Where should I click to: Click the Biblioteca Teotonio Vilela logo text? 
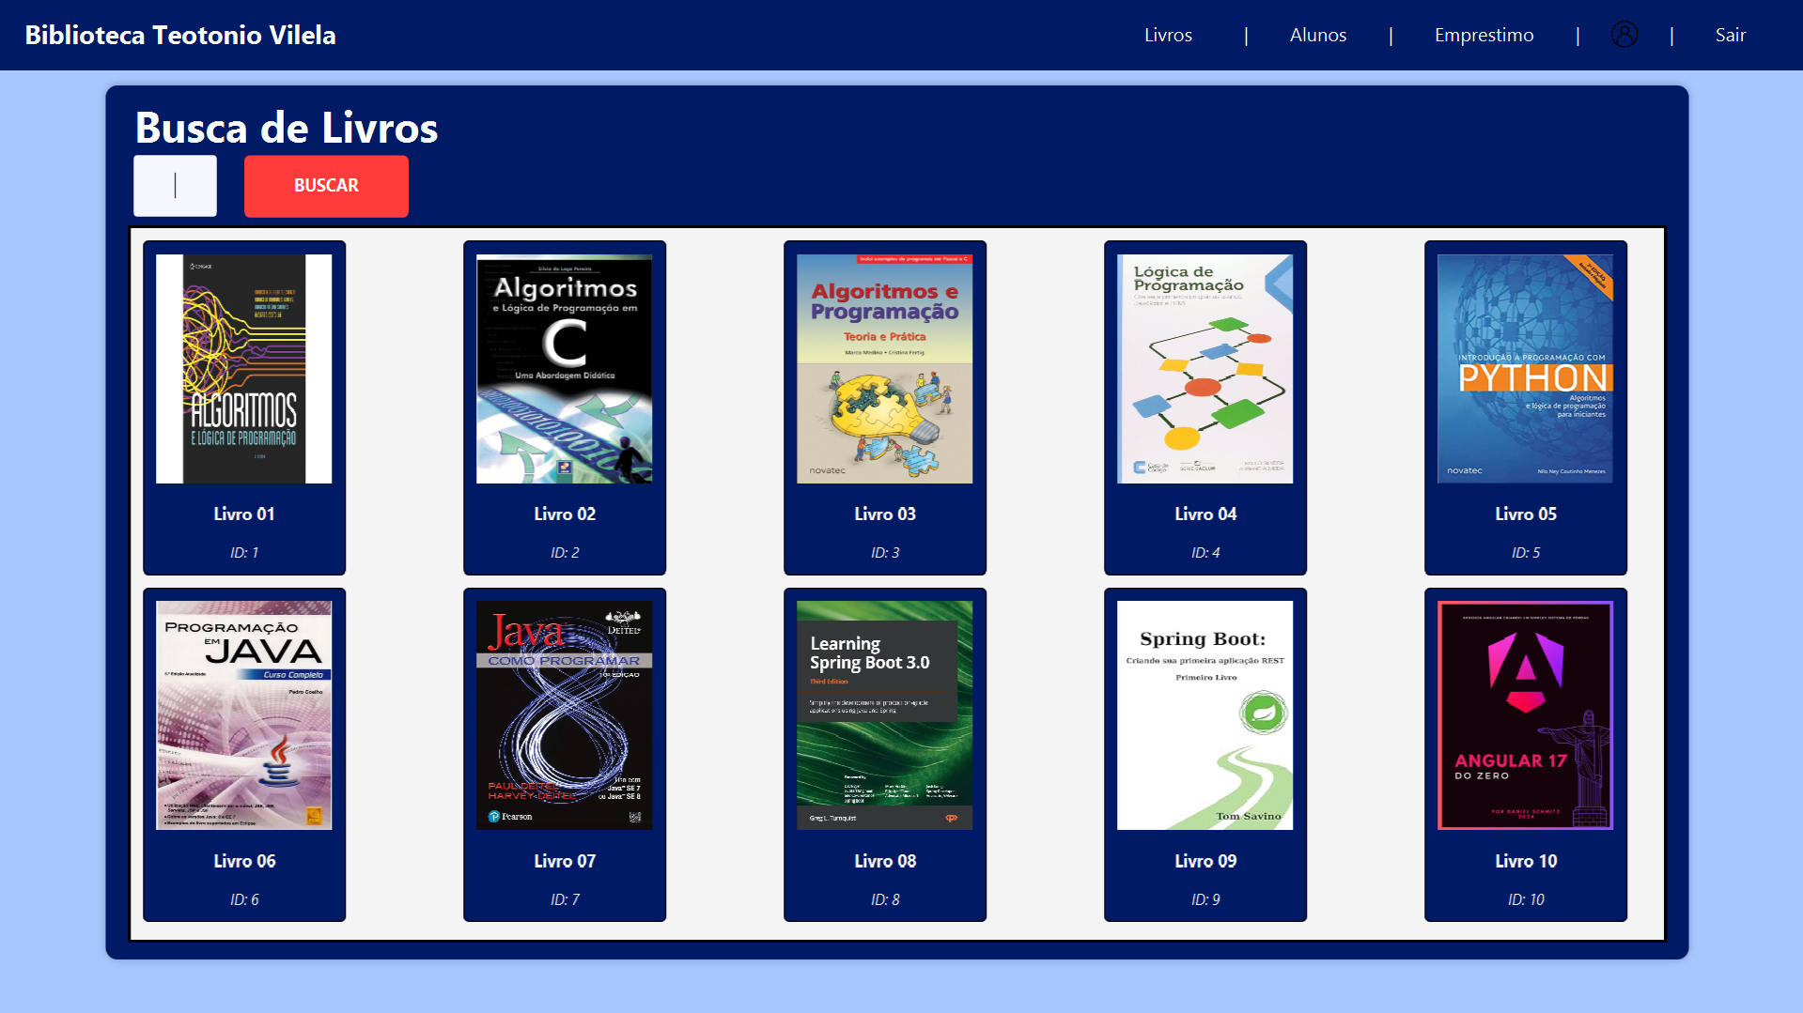181,35
